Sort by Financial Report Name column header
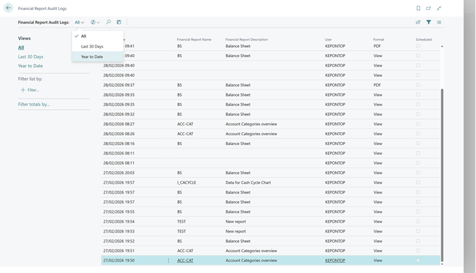The height and width of the screenshot is (273, 476). (x=194, y=40)
